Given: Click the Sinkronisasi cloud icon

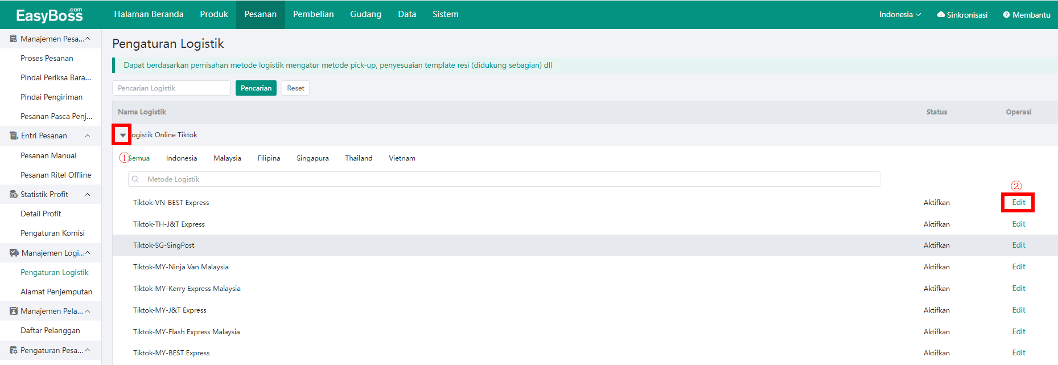Looking at the screenshot, I should (941, 15).
